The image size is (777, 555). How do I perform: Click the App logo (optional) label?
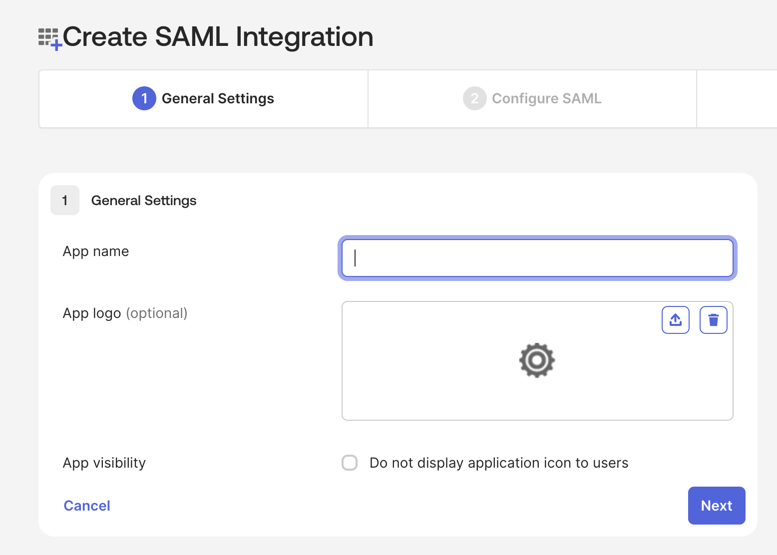coord(125,313)
